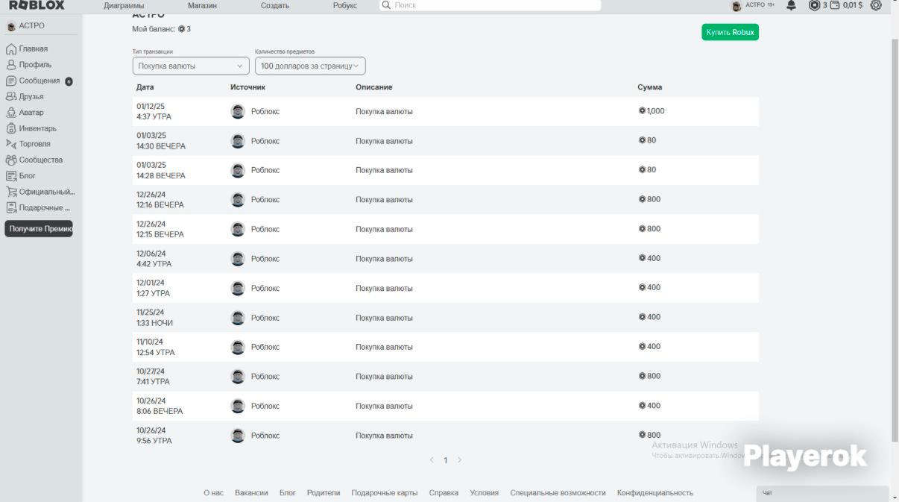
Task: Select the 11/25/24 1:33 НОЧИ date cell
Action: point(155,318)
